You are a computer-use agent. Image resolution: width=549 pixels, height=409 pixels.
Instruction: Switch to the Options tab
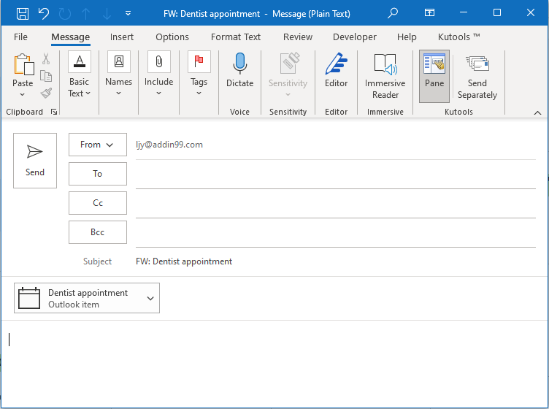pyautogui.click(x=172, y=37)
